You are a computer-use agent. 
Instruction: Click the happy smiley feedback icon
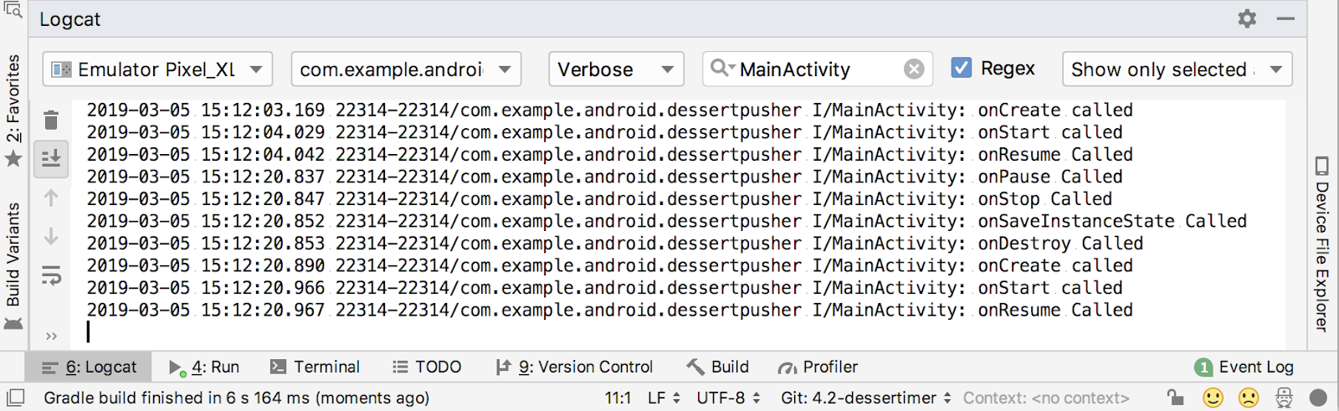point(1213,398)
